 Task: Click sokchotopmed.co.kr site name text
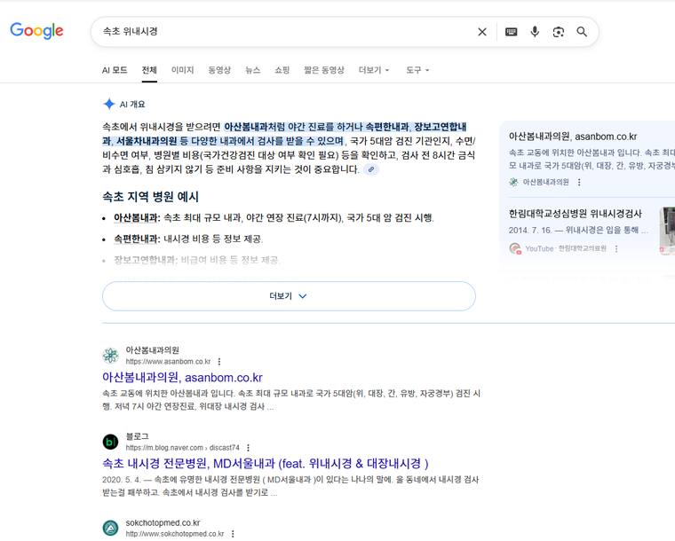(163, 523)
